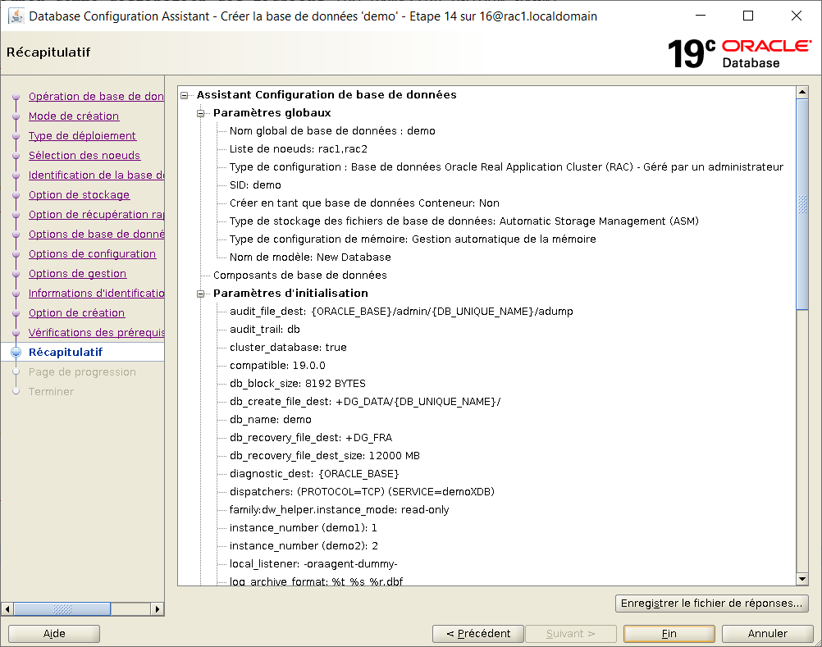Select 'local_listener: -oraagent-dummy-' row

coord(313,565)
